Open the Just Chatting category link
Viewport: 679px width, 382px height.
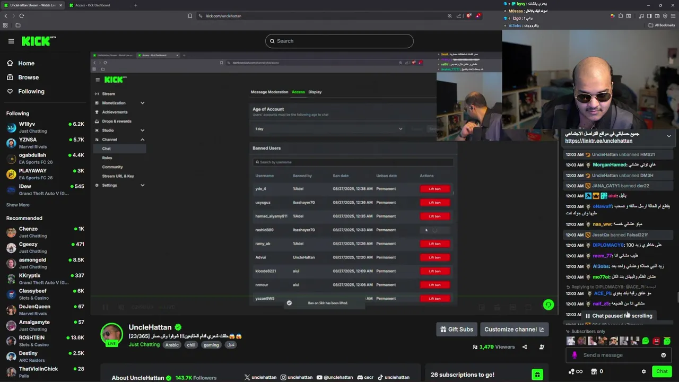[144, 344]
